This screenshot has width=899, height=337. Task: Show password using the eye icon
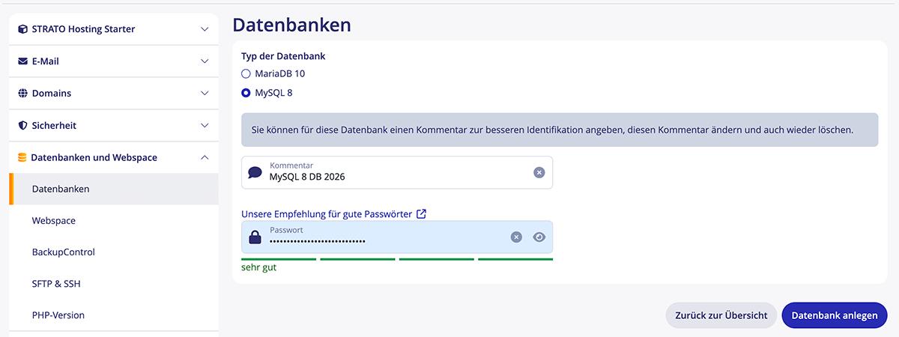click(539, 237)
